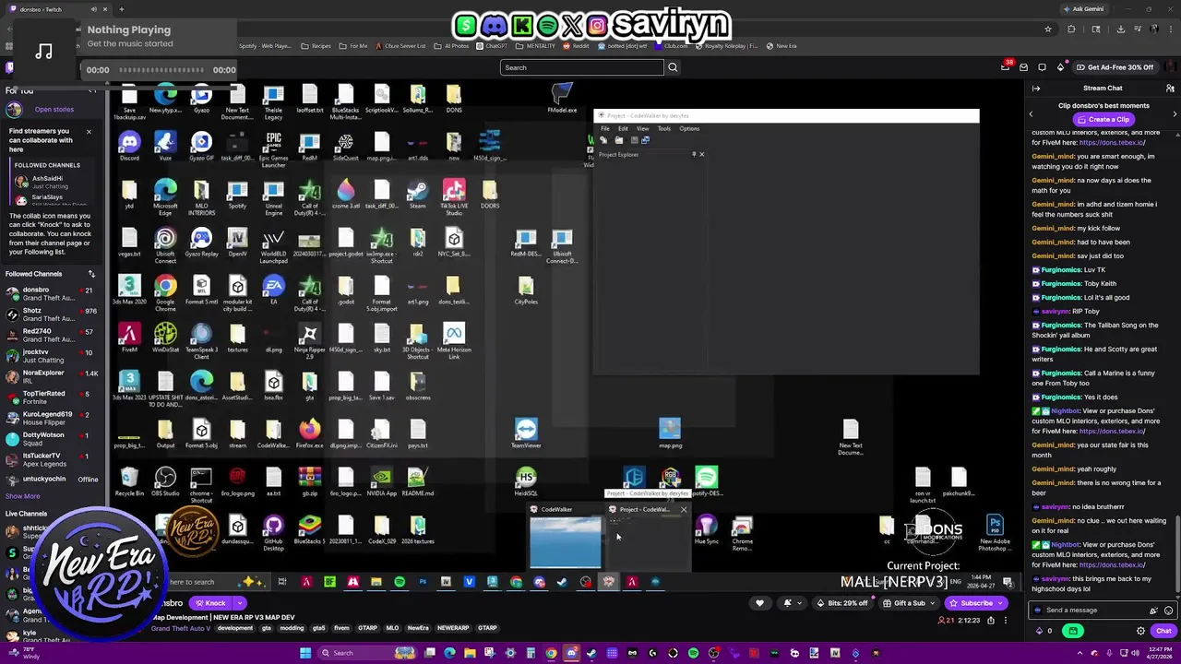
Task: Collapse the For You sidebar
Action: (x=91, y=90)
